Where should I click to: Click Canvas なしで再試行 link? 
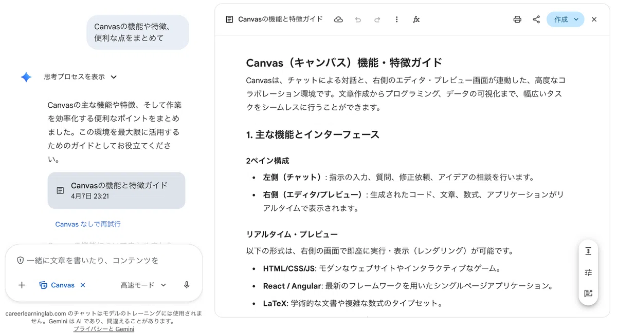point(88,224)
